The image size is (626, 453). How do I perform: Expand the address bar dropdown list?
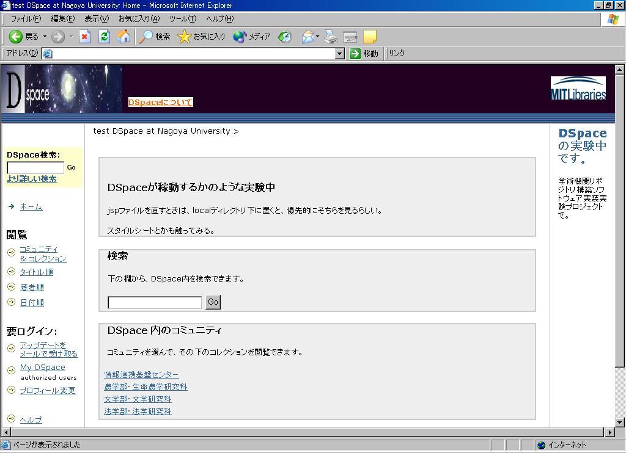pos(340,54)
